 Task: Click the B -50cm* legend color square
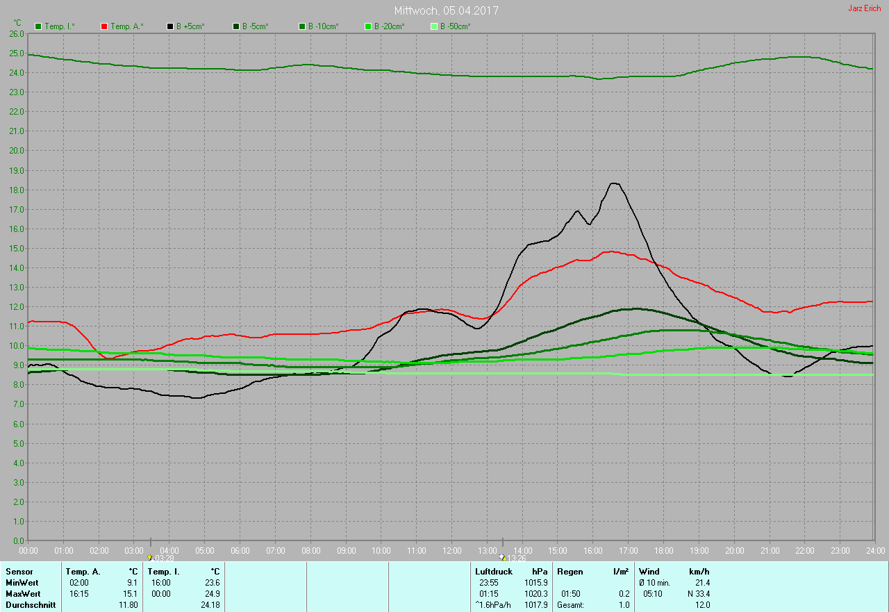434,26
